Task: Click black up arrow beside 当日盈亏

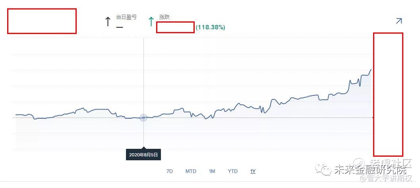Action: tap(108, 21)
